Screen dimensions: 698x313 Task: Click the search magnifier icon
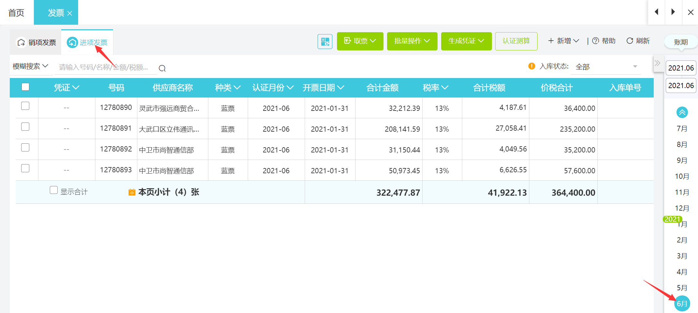(x=162, y=68)
